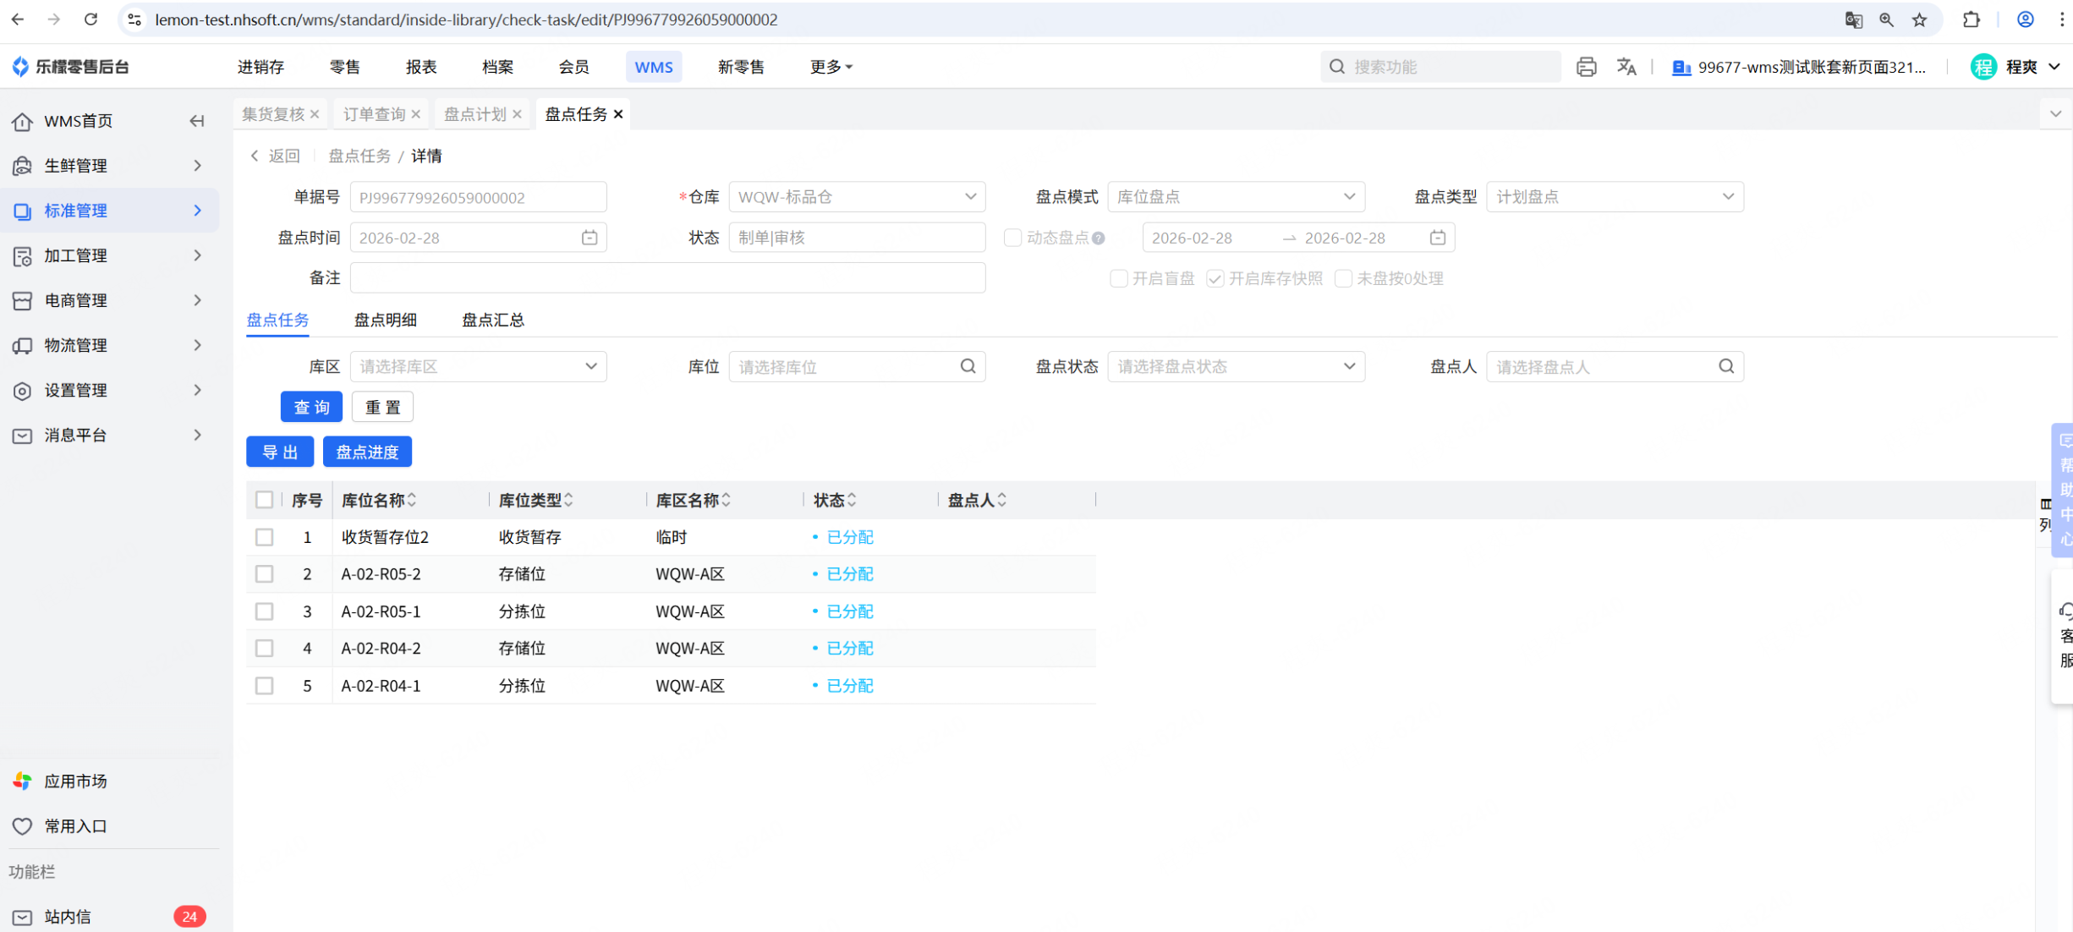Open the 库区 dropdown
Screen dimensions: 2073x932
point(478,366)
